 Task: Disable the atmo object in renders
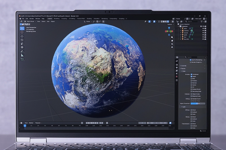click(205, 28)
